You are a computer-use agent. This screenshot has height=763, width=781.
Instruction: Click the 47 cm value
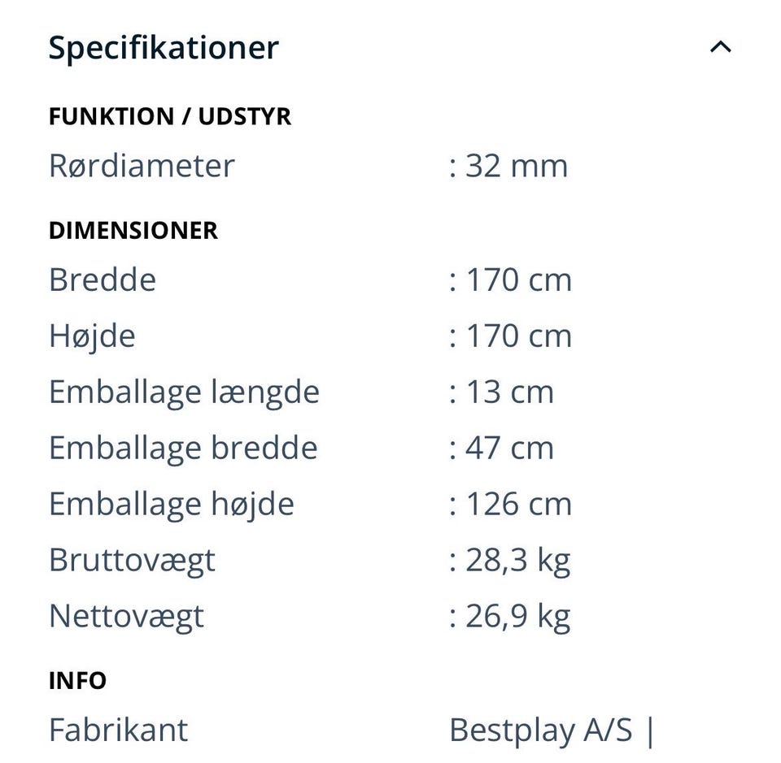pos(509,448)
